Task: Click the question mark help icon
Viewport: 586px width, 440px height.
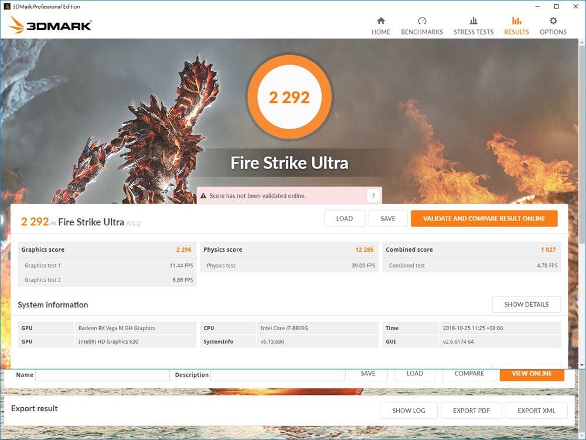Action: click(x=373, y=196)
